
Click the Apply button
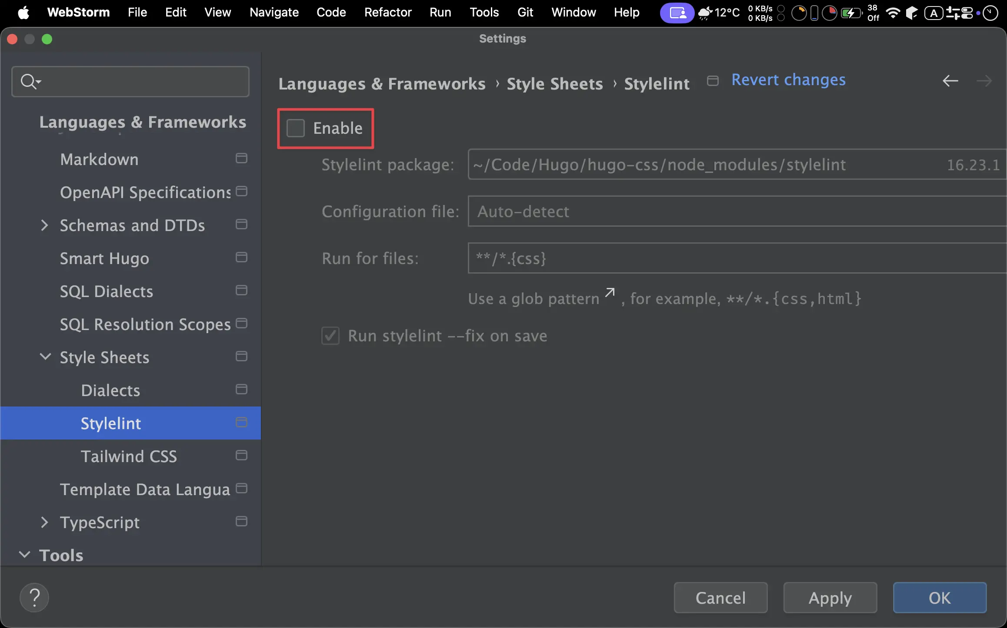830,598
